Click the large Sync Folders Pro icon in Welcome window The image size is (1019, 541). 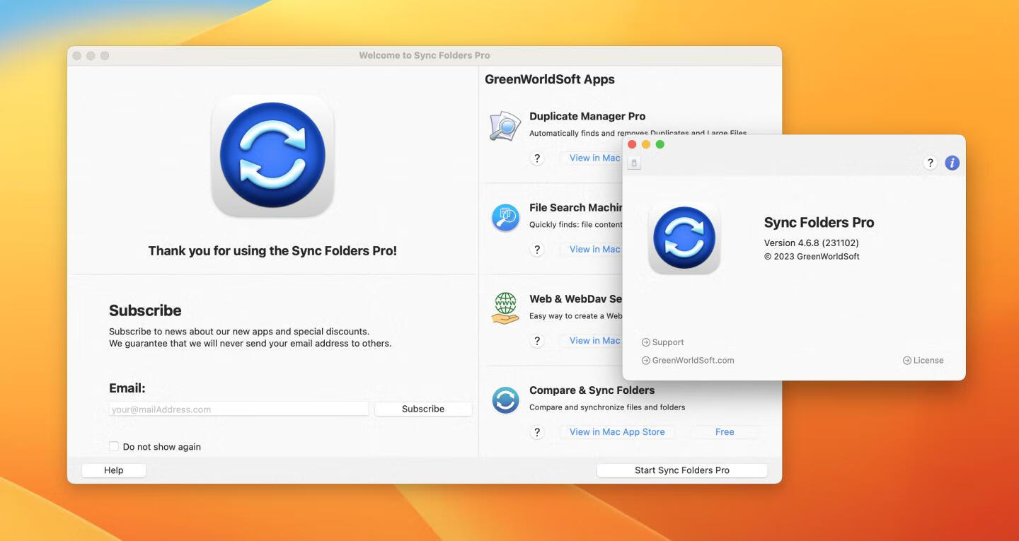pos(272,156)
